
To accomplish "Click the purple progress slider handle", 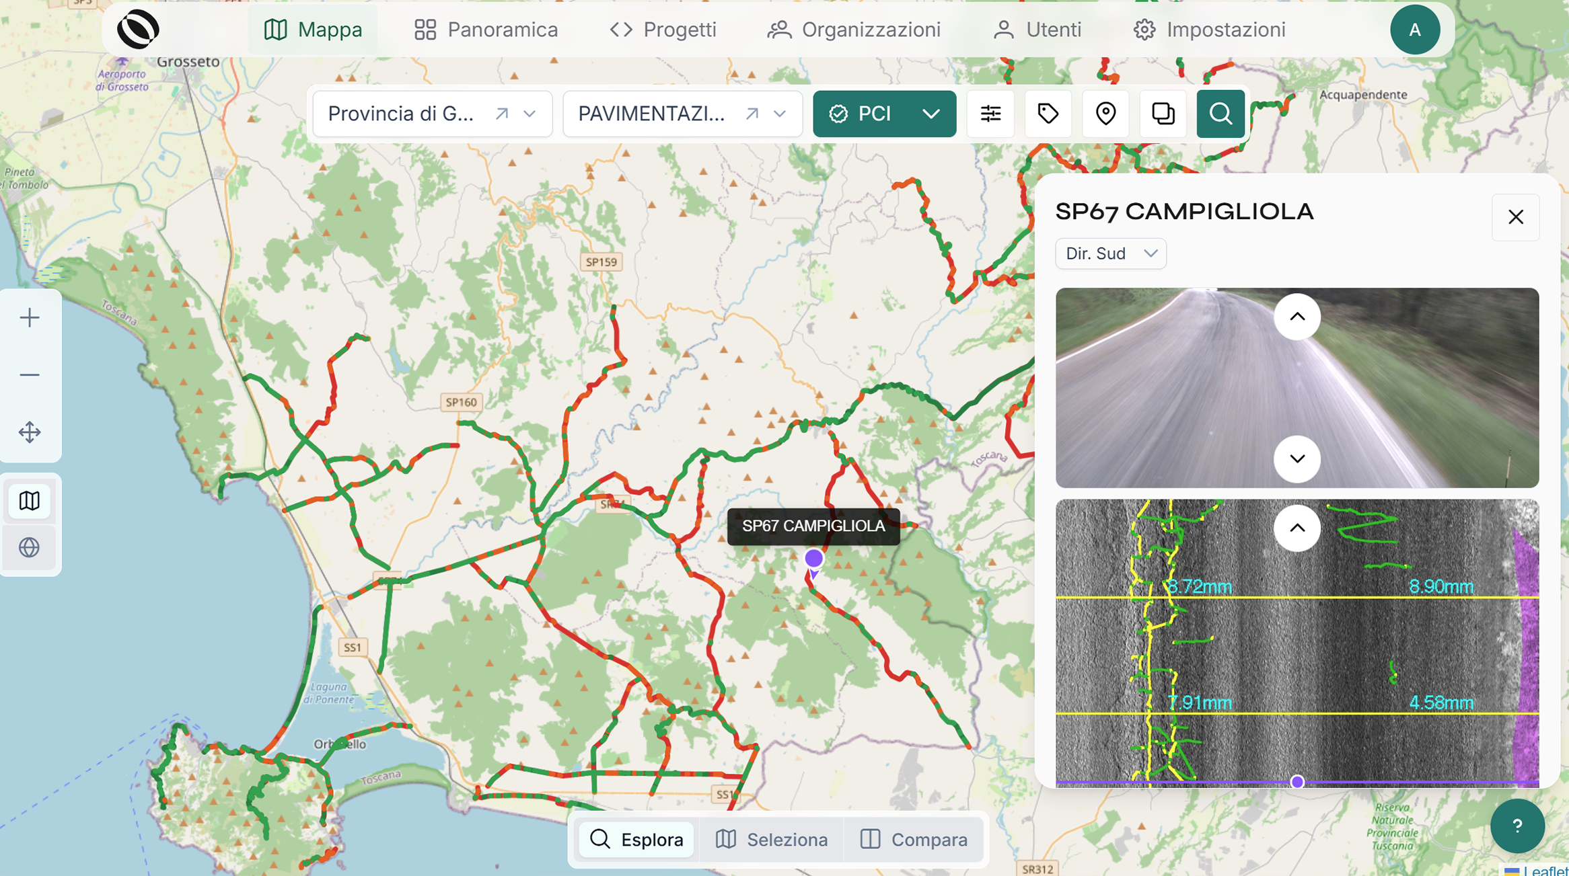I will [1297, 782].
